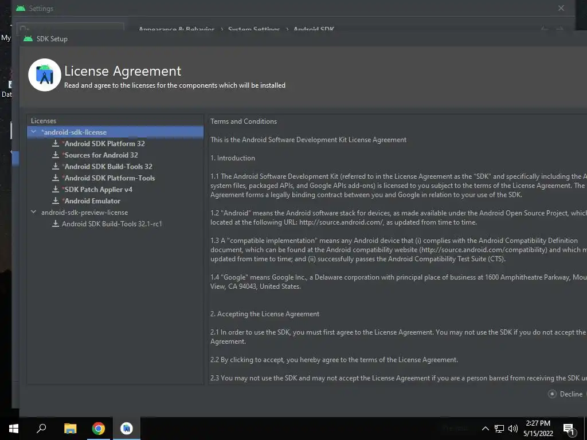
Task: Click download icon beside SDK Patch Applier v4
Action: pyautogui.click(x=56, y=189)
